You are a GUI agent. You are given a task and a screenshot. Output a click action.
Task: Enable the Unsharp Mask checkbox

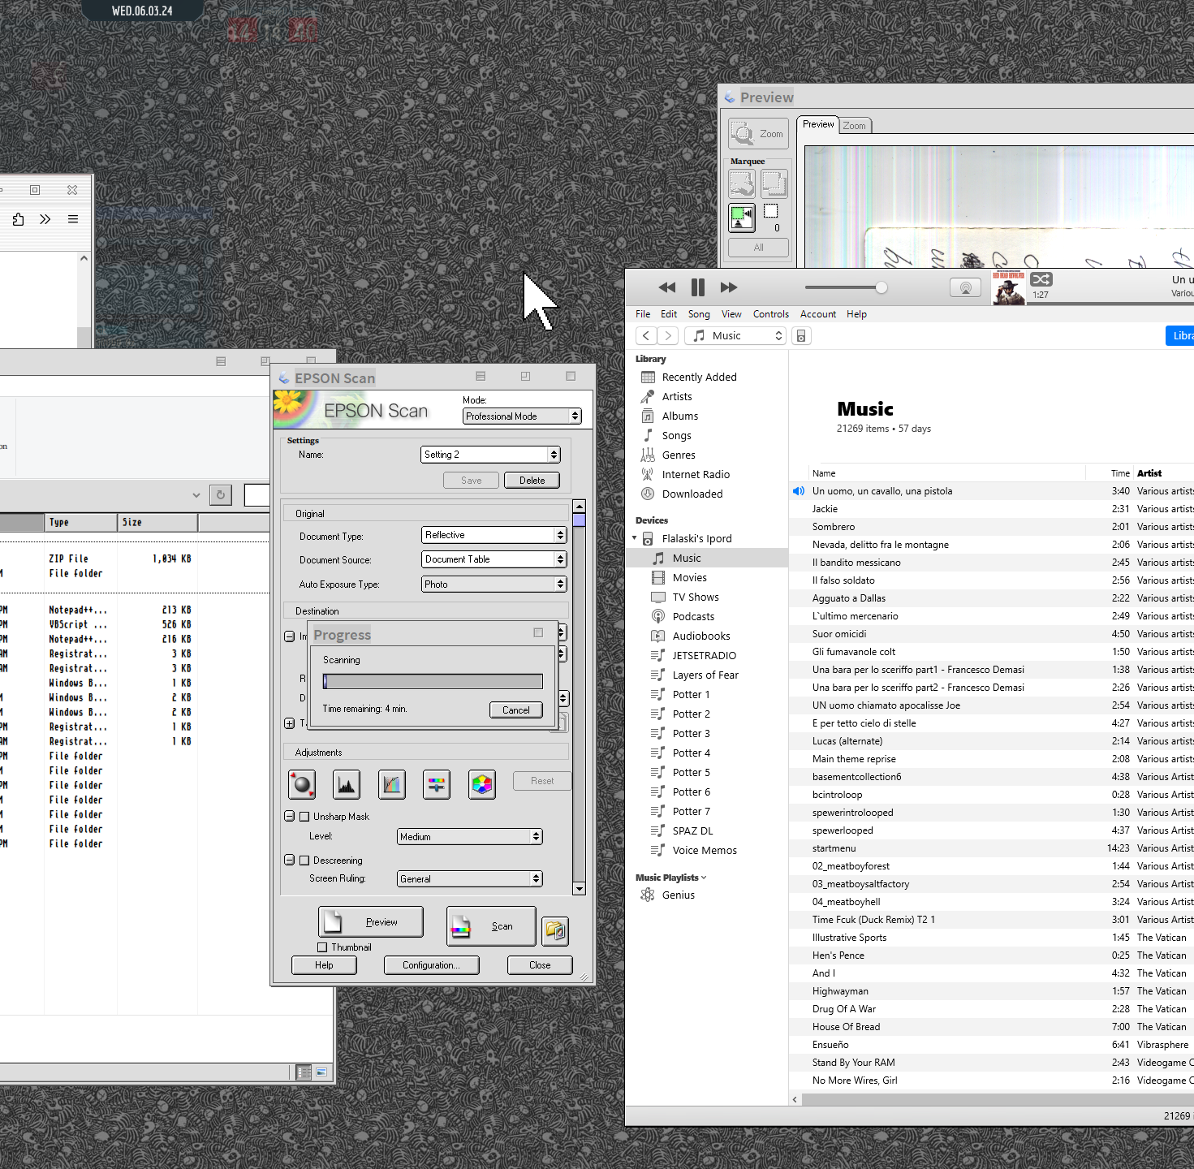tap(304, 817)
